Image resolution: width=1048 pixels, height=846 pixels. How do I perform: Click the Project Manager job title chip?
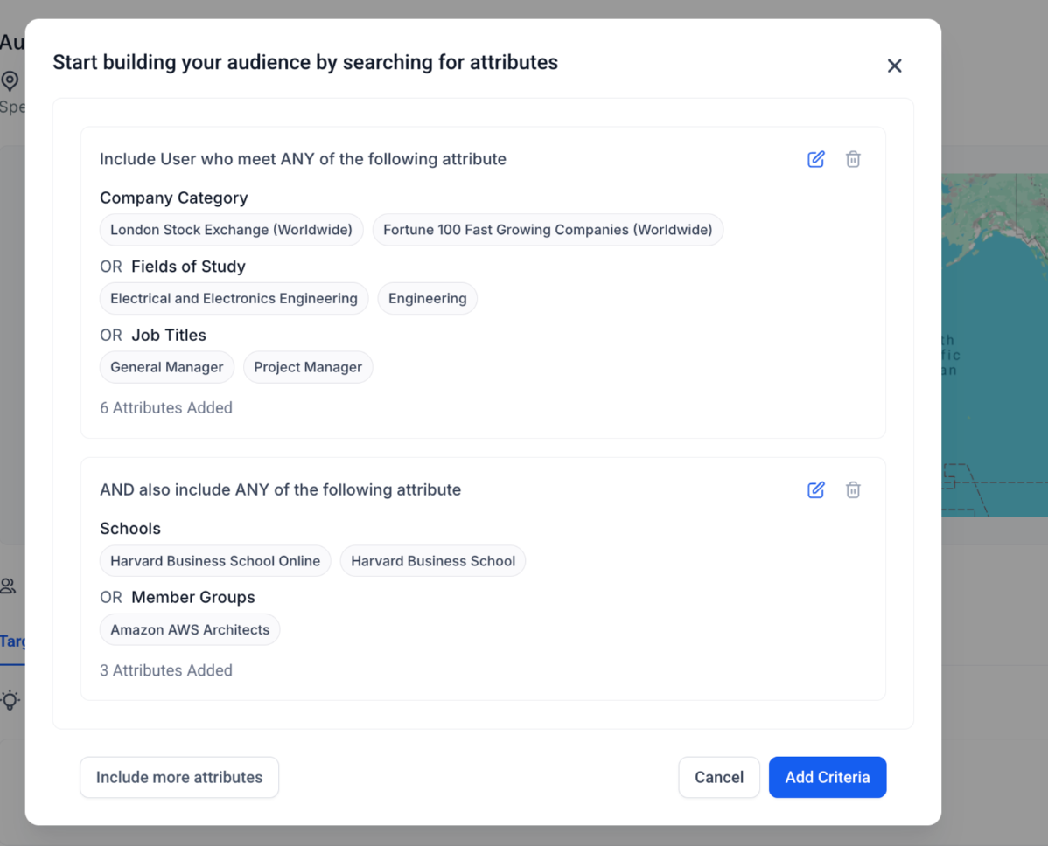(308, 367)
